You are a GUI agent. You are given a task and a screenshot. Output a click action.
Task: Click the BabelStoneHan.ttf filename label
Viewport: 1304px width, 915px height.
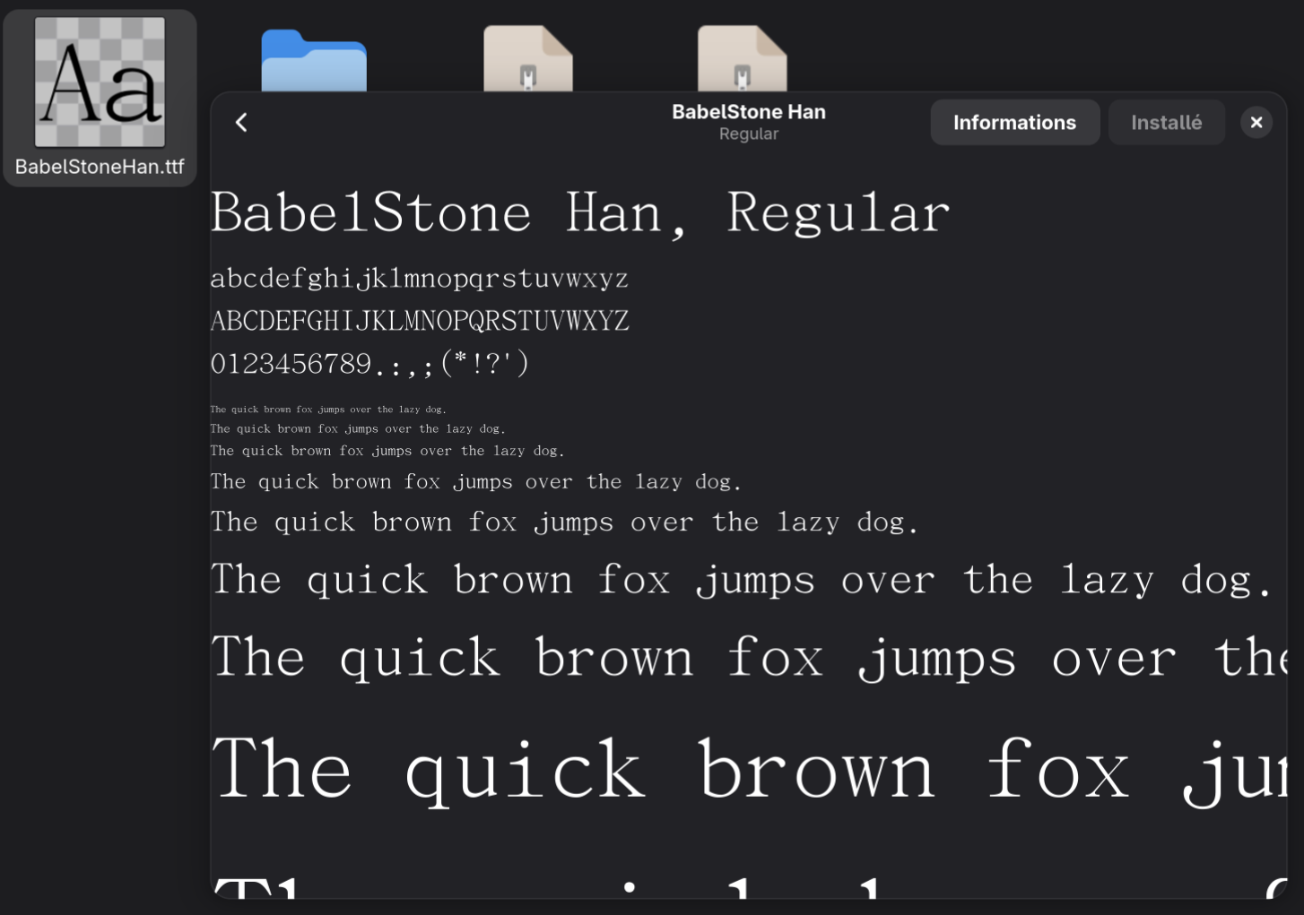[99, 165]
